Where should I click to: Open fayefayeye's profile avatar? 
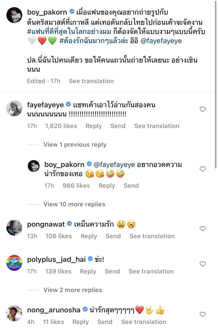point(14,108)
